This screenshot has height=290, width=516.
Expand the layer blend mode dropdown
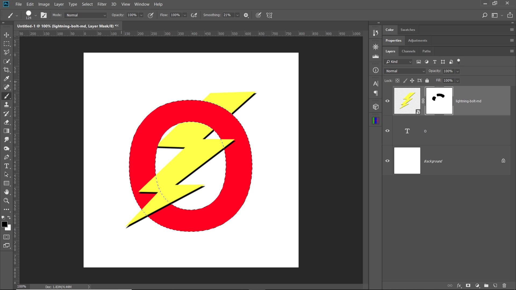pyautogui.click(x=405, y=71)
